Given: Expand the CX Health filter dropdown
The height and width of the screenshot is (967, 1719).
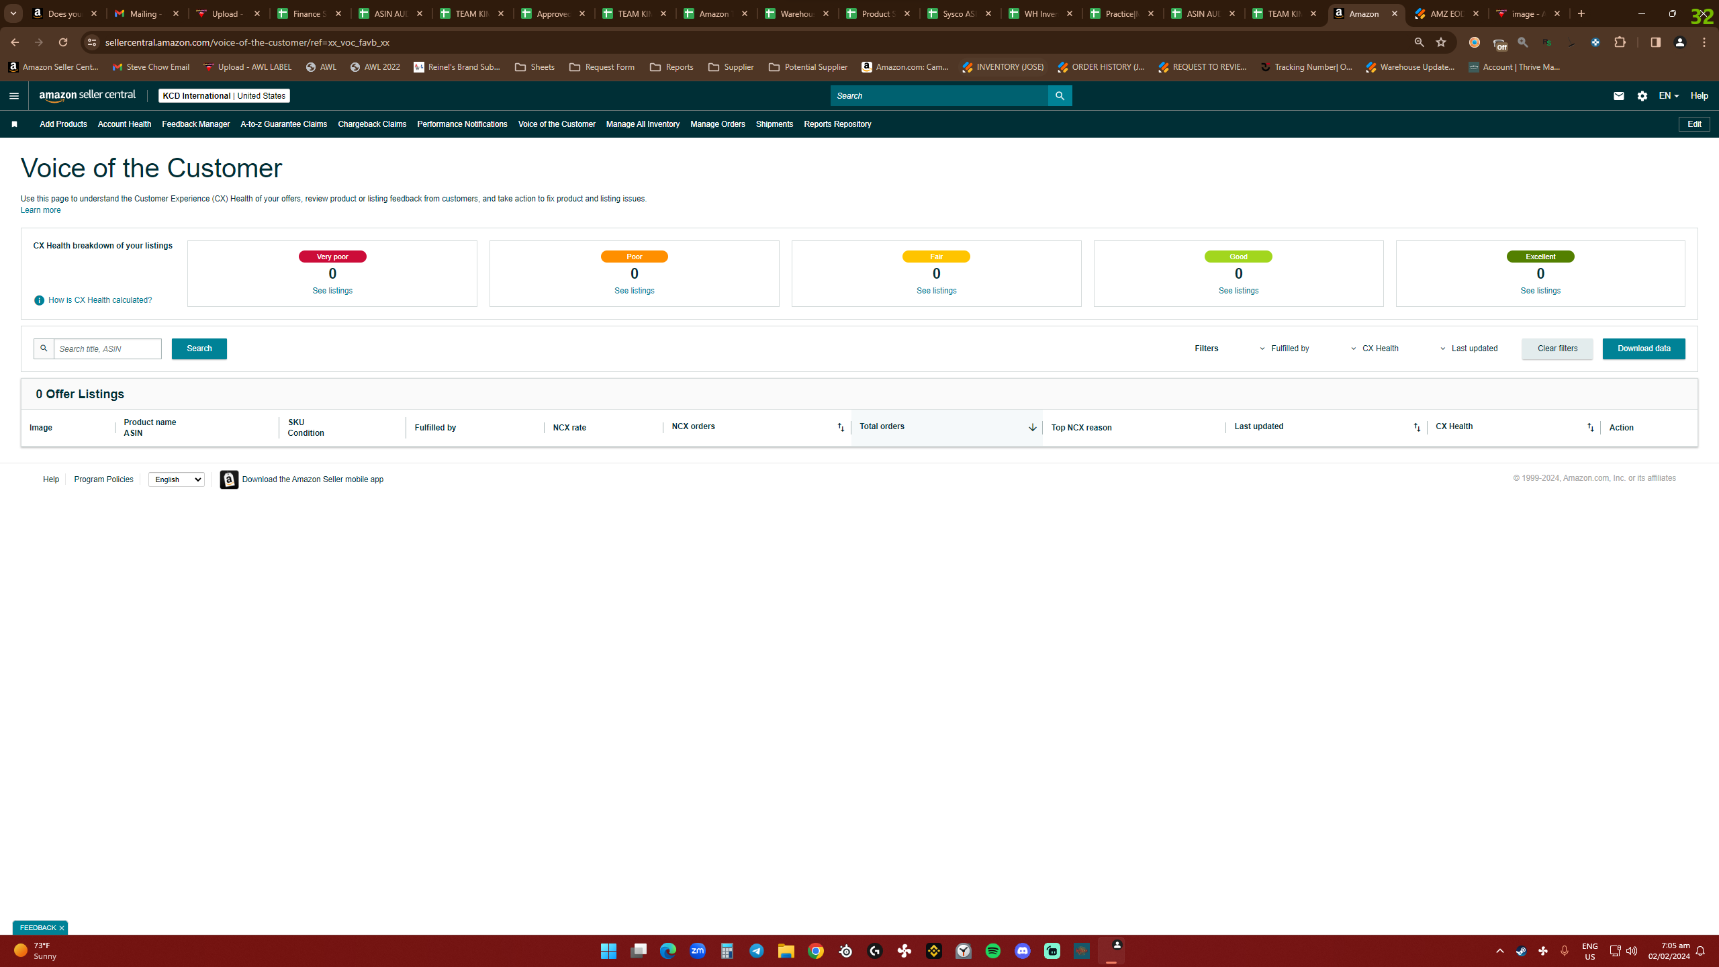Looking at the screenshot, I should coord(1375,349).
